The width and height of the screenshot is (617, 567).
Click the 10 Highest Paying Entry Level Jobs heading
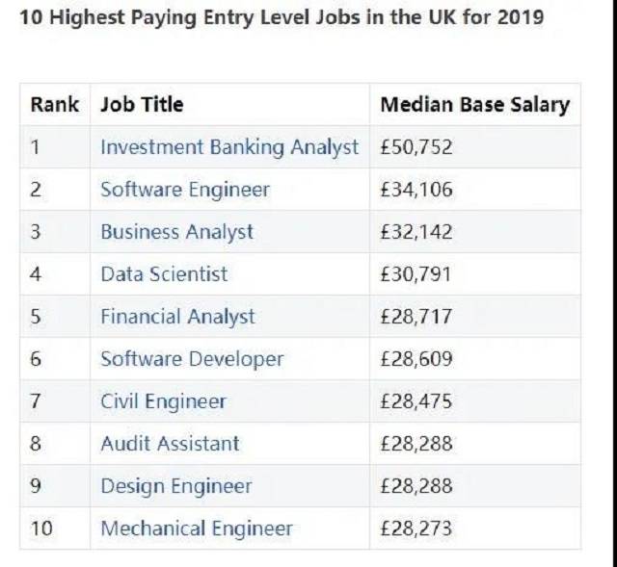pyautogui.click(x=282, y=17)
